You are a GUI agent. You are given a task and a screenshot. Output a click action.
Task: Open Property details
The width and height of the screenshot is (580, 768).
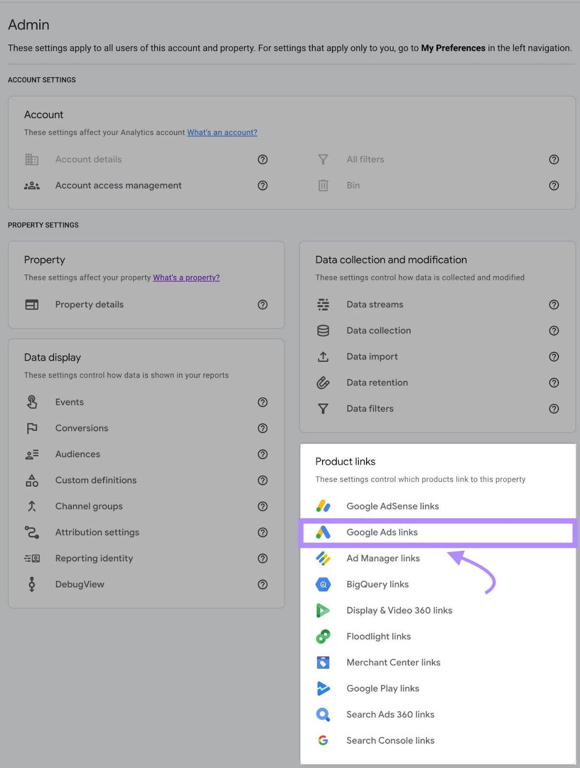(89, 304)
